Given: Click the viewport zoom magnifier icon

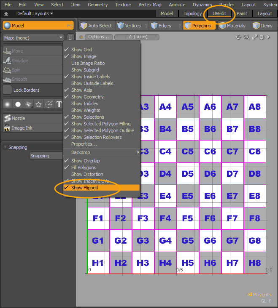Looking at the screenshot, I should (x=247, y=37).
